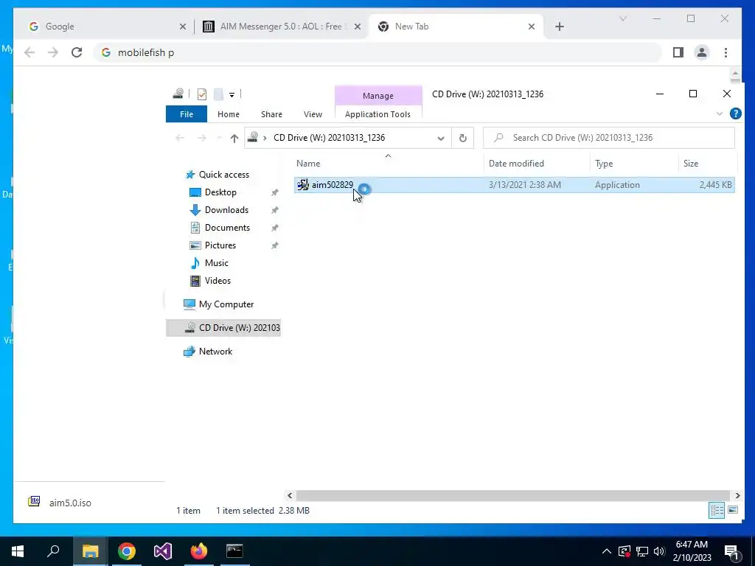Click the Chrome address bar
The image size is (755, 566).
(378, 52)
